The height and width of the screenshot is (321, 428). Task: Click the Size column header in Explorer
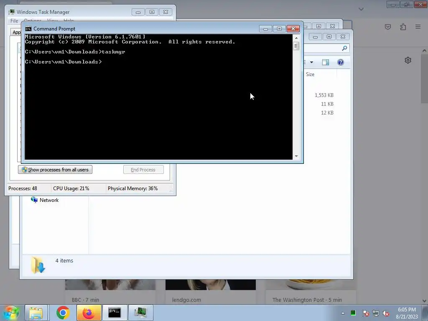tap(310, 74)
